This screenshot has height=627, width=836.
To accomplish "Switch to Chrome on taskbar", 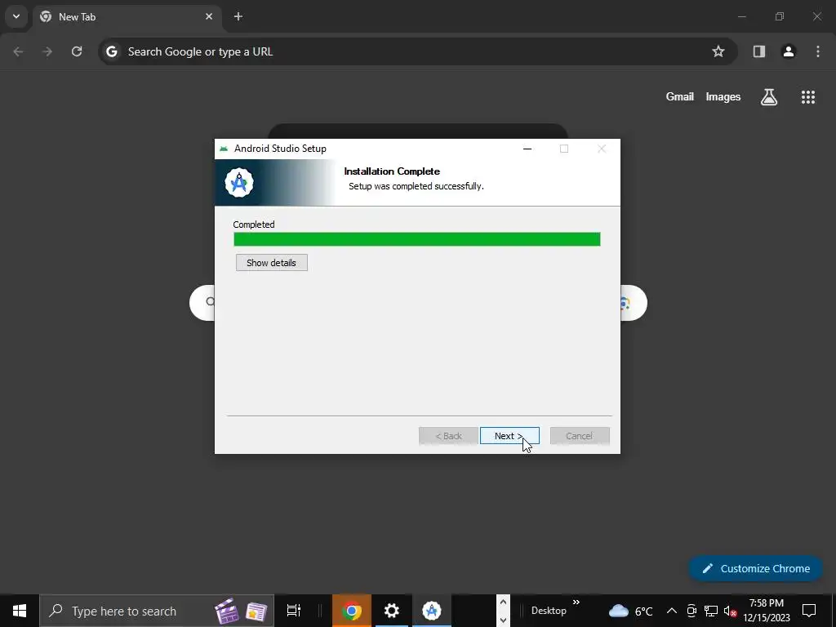I will point(351,611).
